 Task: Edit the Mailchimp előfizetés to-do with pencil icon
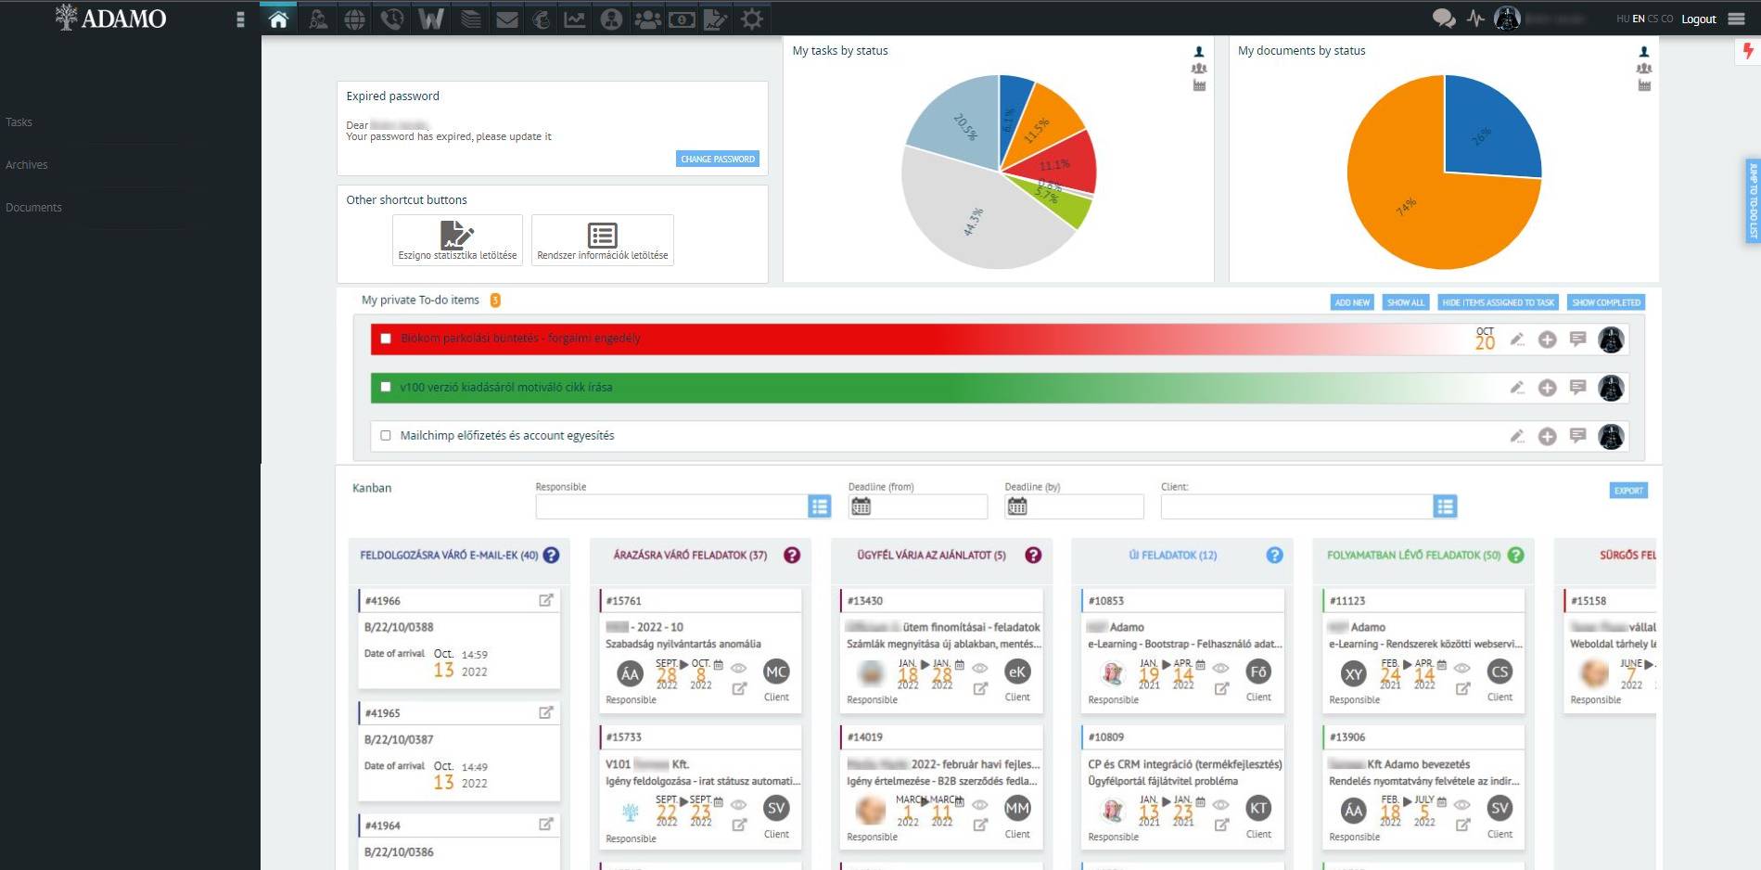point(1518,435)
